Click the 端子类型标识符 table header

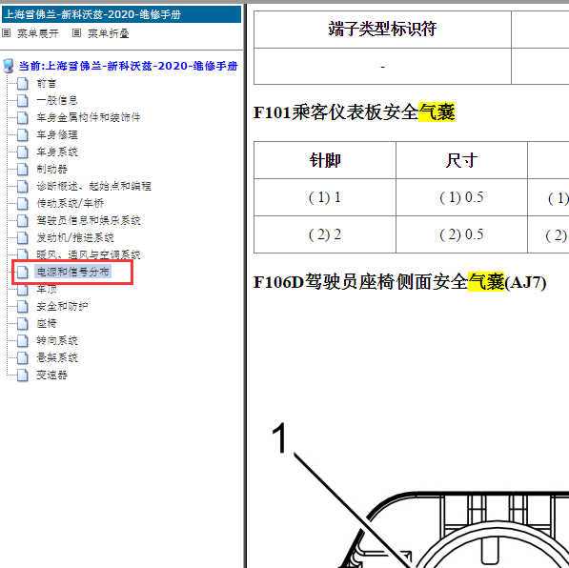[382, 30]
